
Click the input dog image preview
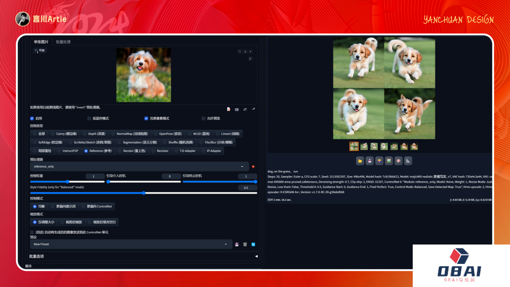coord(144,75)
